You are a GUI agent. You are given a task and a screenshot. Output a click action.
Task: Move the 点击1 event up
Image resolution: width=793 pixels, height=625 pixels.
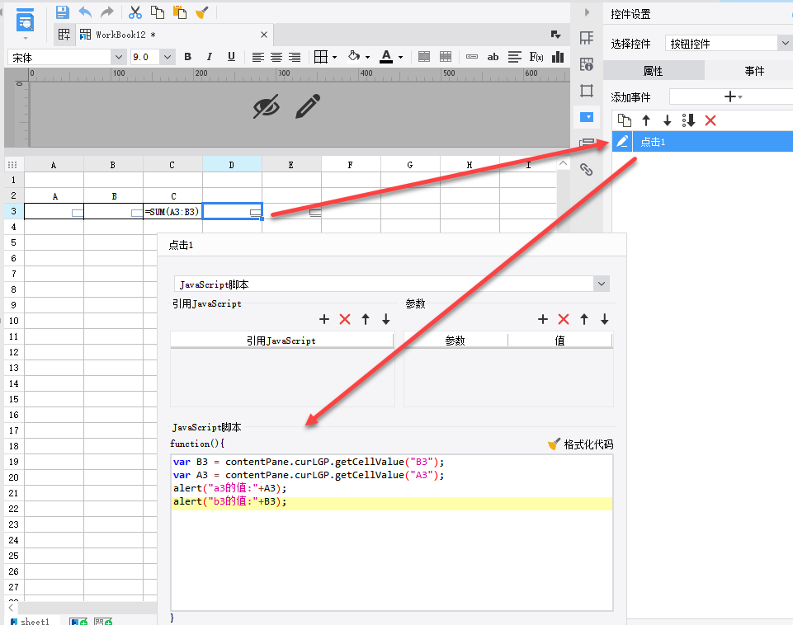[x=646, y=120]
